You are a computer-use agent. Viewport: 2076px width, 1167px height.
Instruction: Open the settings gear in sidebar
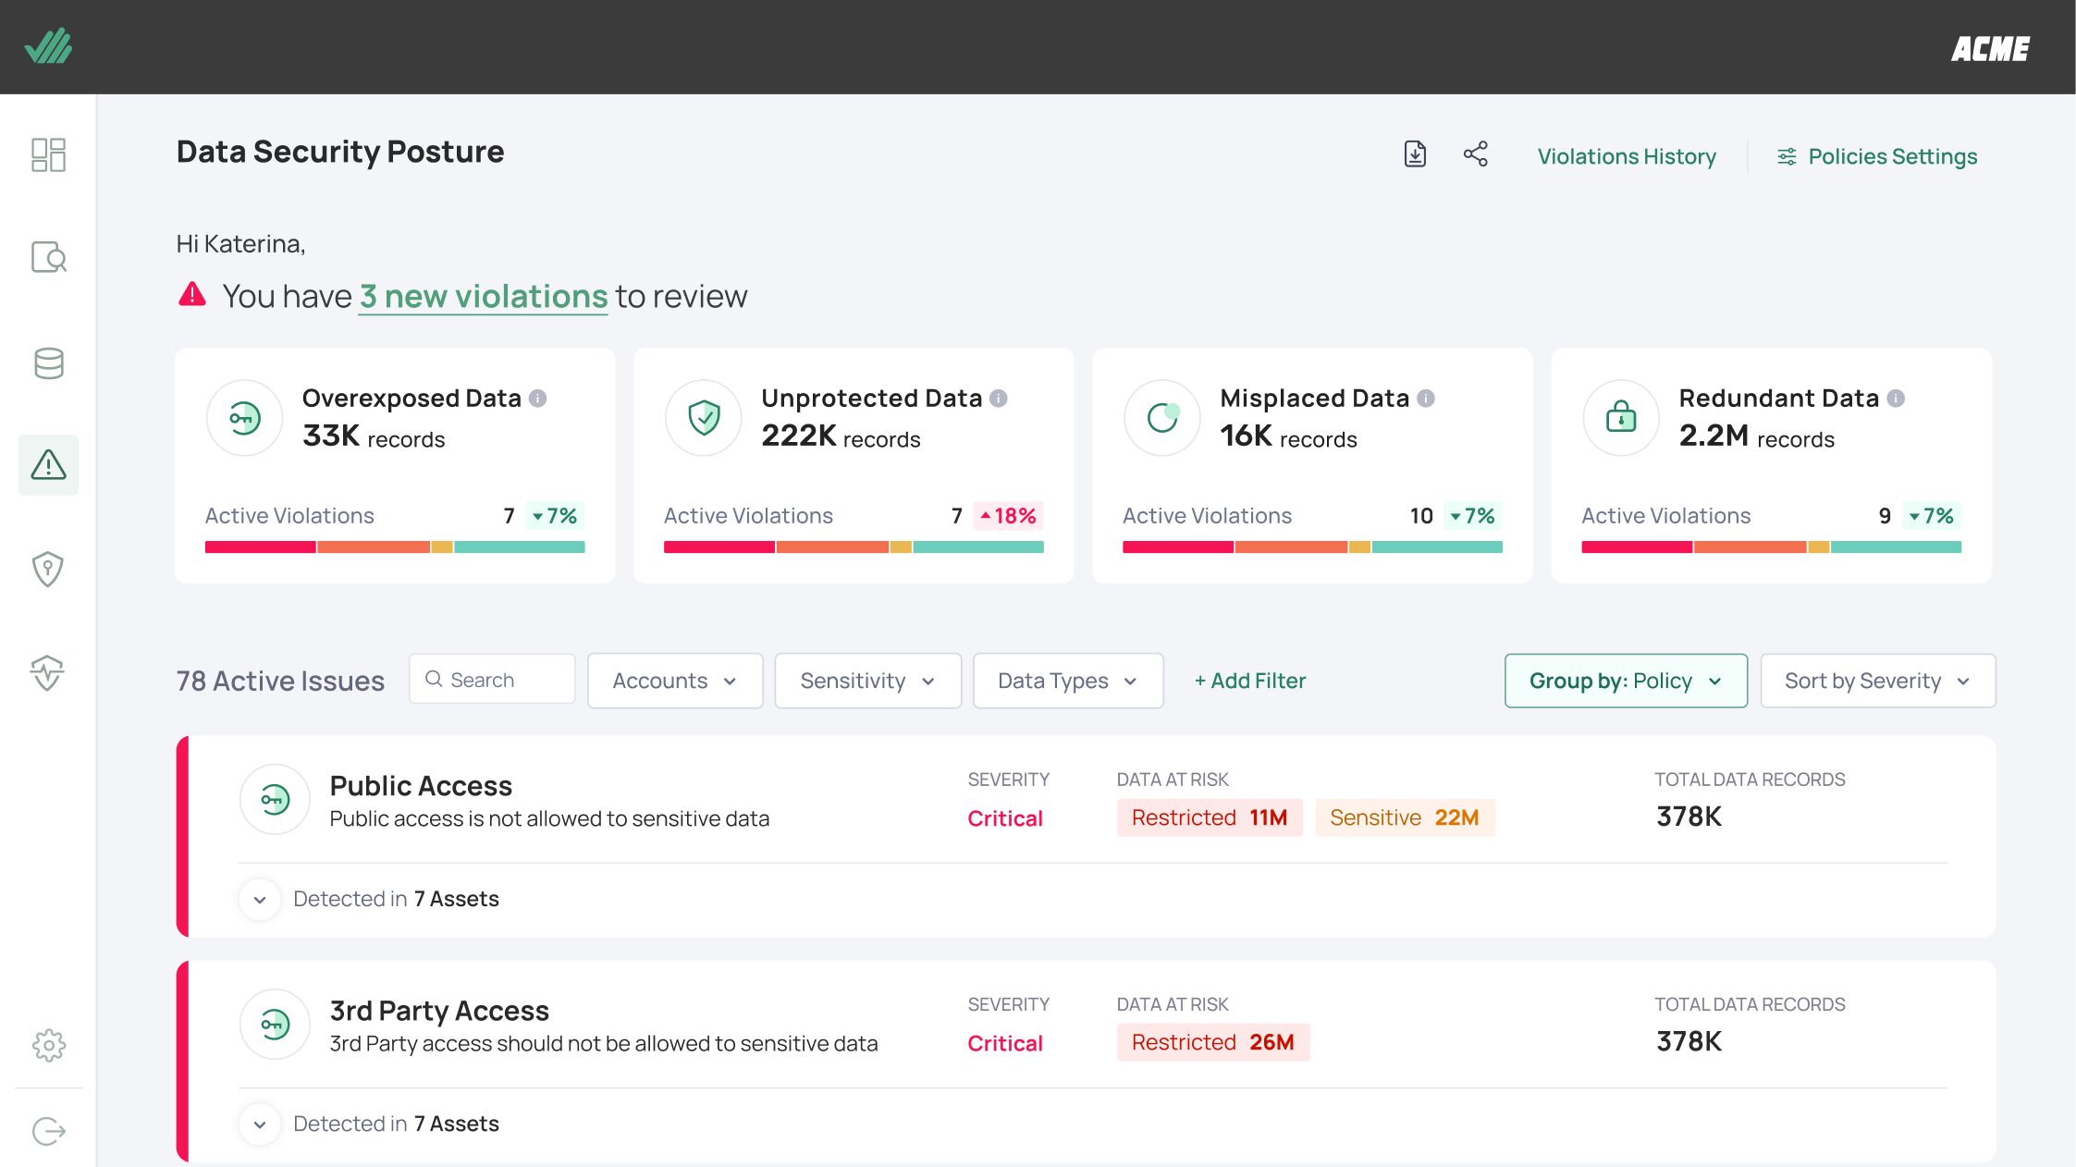(x=48, y=1046)
